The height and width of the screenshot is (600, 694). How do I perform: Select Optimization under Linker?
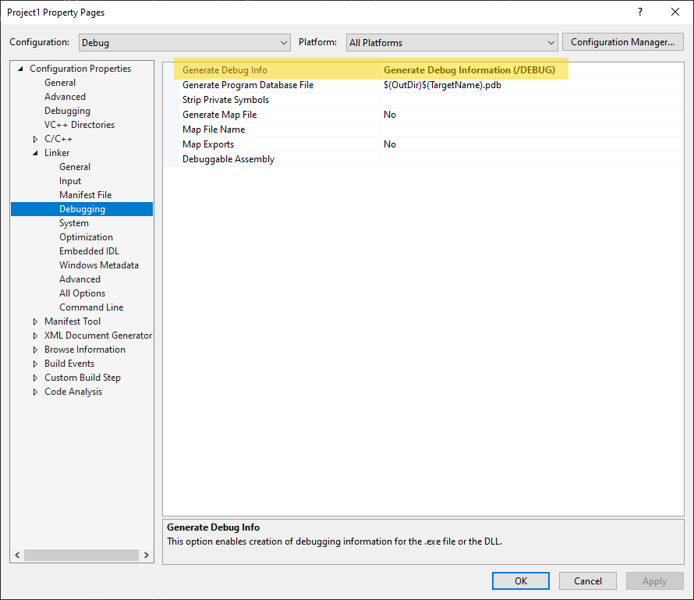(86, 237)
